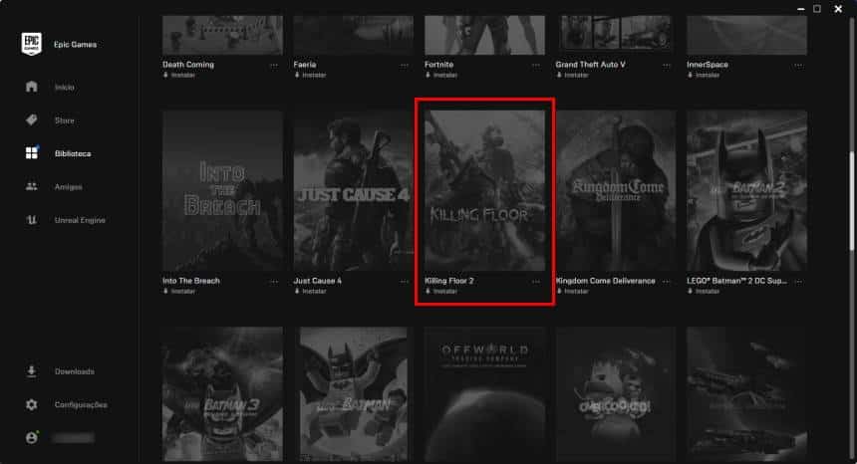Click the Faeria title text

pyautogui.click(x=304, y=65)
